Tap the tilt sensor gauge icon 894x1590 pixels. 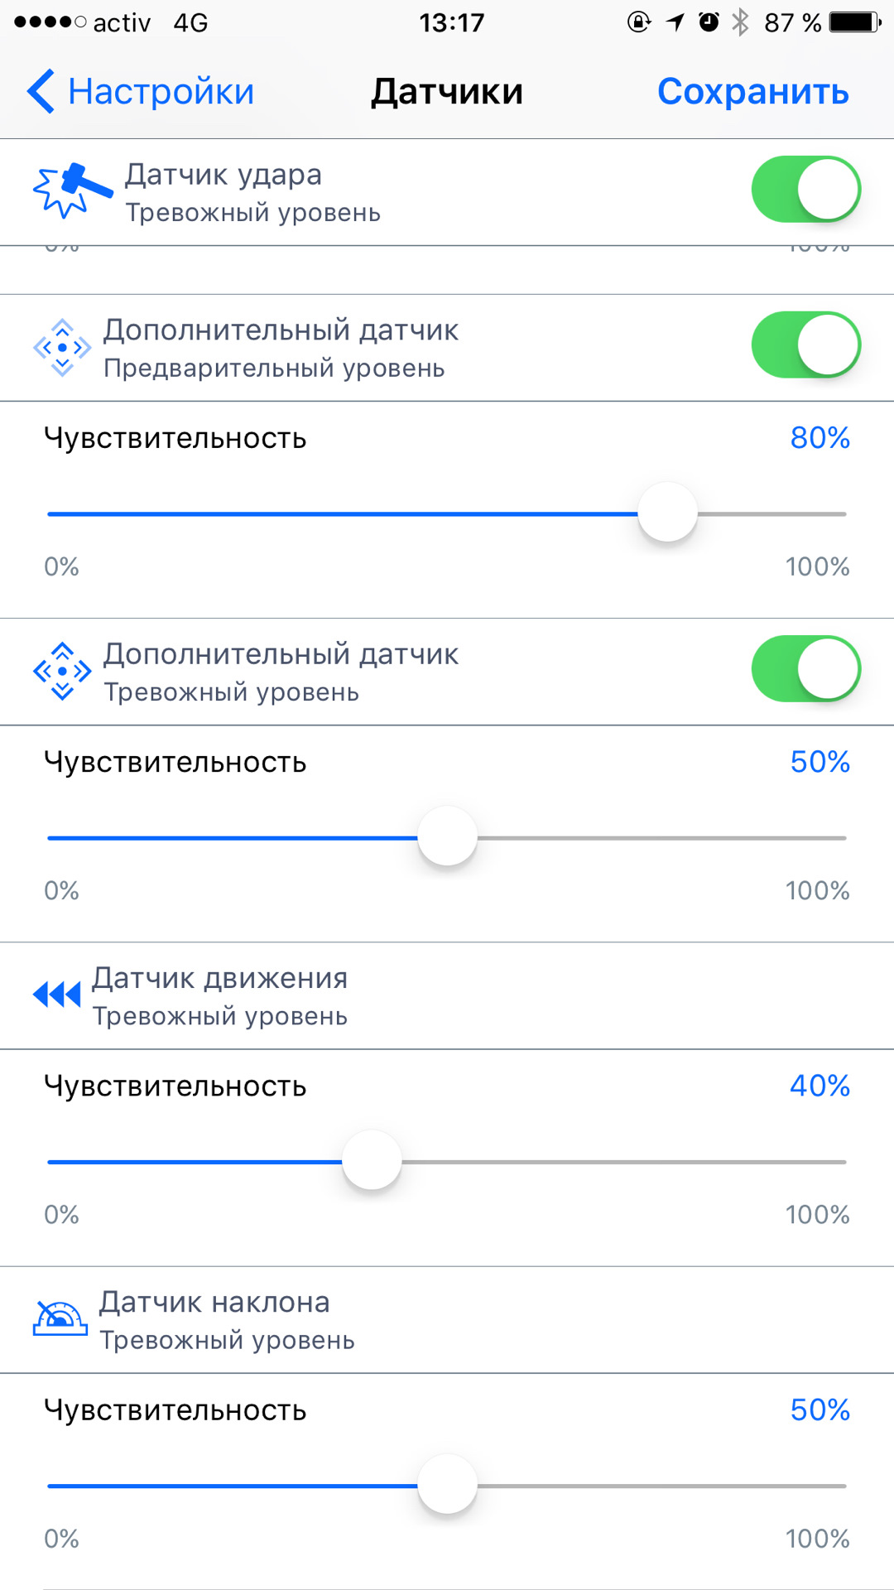point(60,1318)
